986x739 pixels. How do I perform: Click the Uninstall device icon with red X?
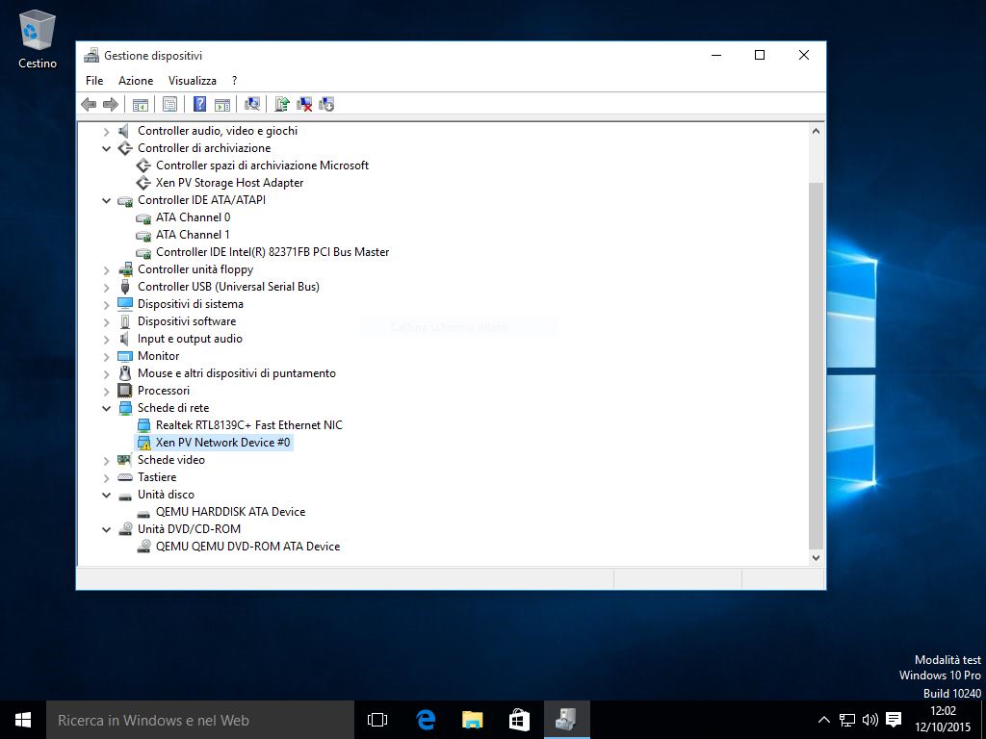(304, 104)
